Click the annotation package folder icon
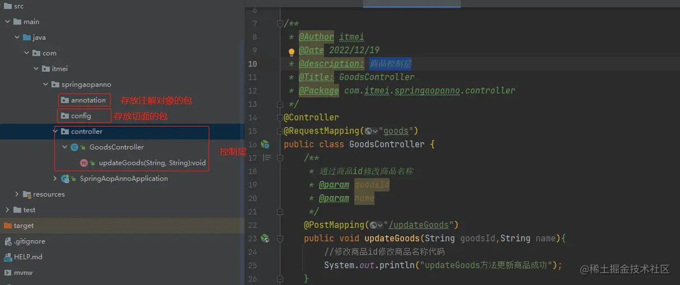Viewport: 680px width, 285px height. click(x=65, y=100)
